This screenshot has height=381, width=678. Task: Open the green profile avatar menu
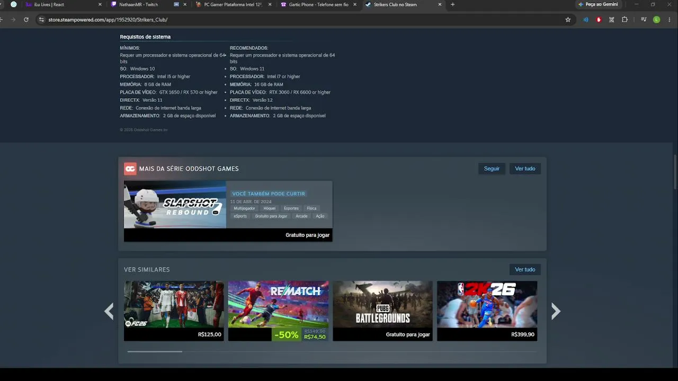[x=657, y=20]
